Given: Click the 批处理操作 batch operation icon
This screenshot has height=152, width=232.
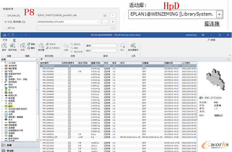Looking at the screenshot, I should click(x=133, y=45).
